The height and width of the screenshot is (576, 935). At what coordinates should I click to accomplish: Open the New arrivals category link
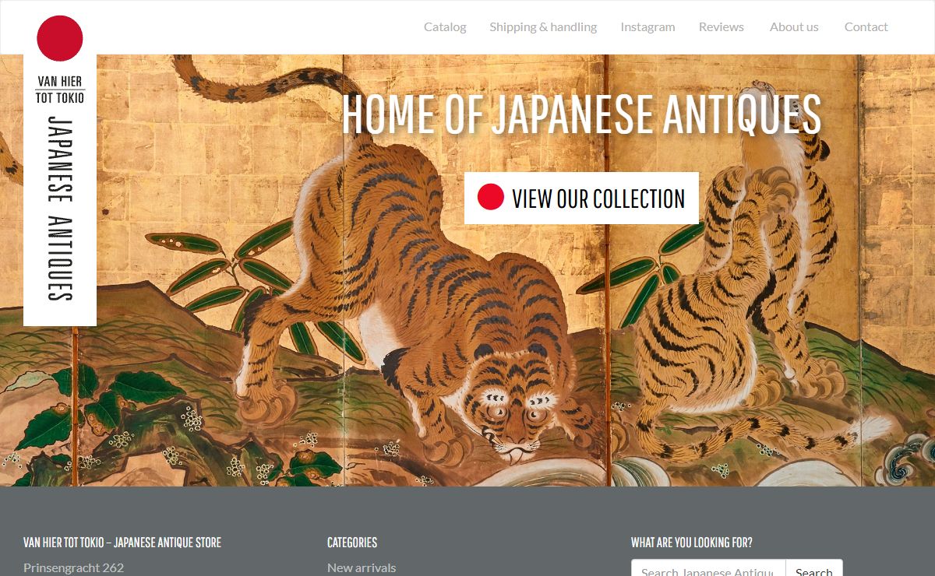(362, 567)
